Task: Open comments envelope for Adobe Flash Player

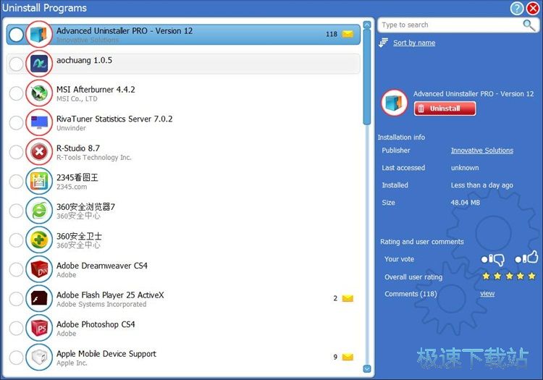Action: click(348, 298)
